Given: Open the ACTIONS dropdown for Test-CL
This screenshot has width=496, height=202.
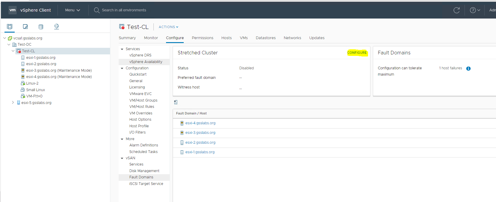Looking at the screenshot, I should (168, 27).
